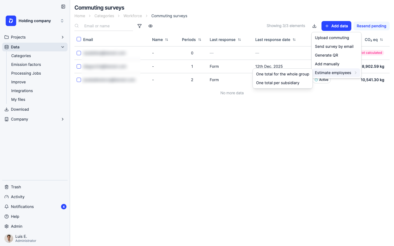Open the filter funnel icon

click(x=140, y=26)
